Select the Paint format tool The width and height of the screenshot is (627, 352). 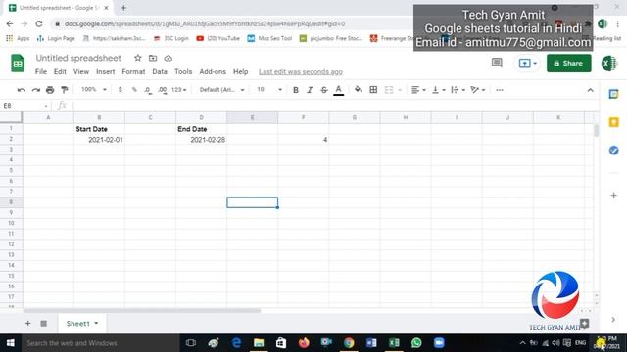pos(65,90)
